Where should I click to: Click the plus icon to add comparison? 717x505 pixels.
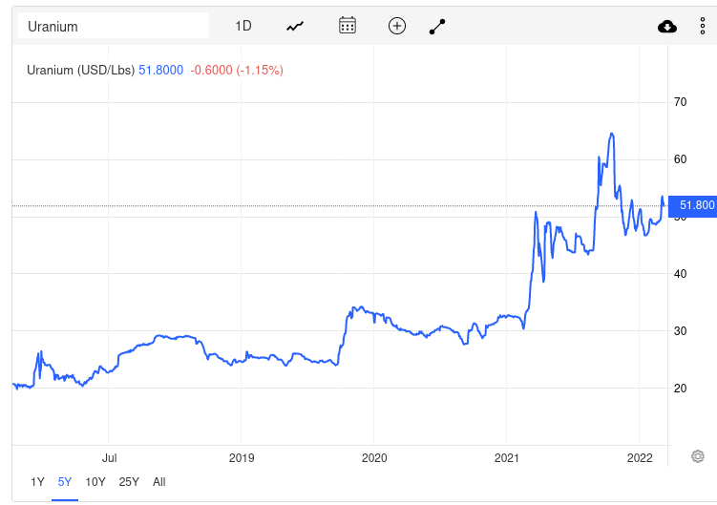pos(397,26)
